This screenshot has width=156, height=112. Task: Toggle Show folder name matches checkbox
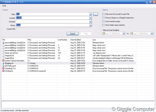coord(103,25)
